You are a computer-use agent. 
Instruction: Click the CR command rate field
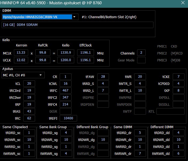click(x=65, y=77)
